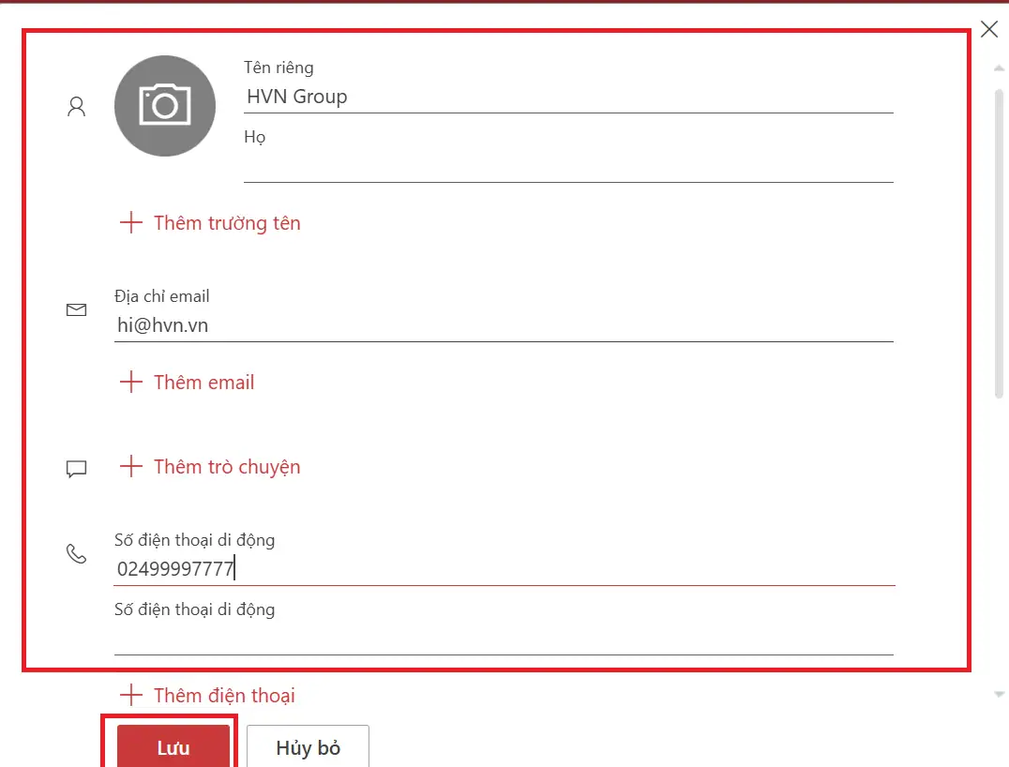Click the person contact icon
Screen dimensions: 1009x767
[77, 106]
